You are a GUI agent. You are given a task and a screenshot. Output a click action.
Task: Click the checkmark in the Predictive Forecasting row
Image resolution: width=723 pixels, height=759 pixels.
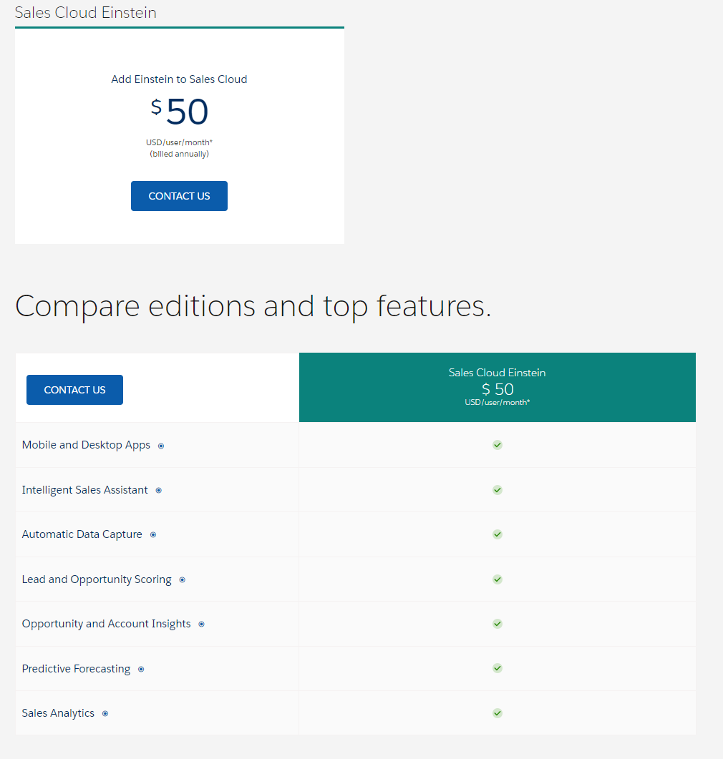click(497, 668)
